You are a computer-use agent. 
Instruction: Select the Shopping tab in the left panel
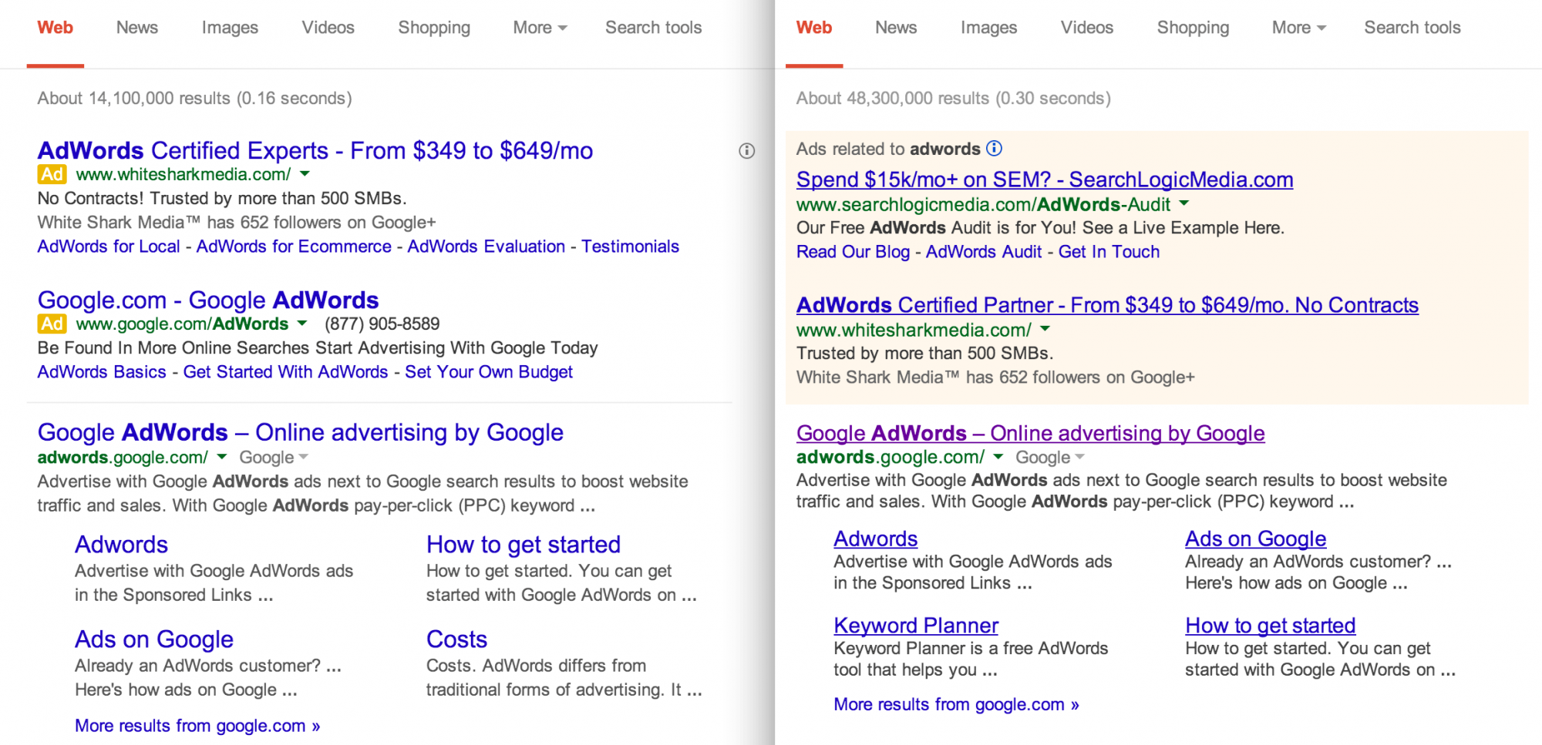coord(434,28)
